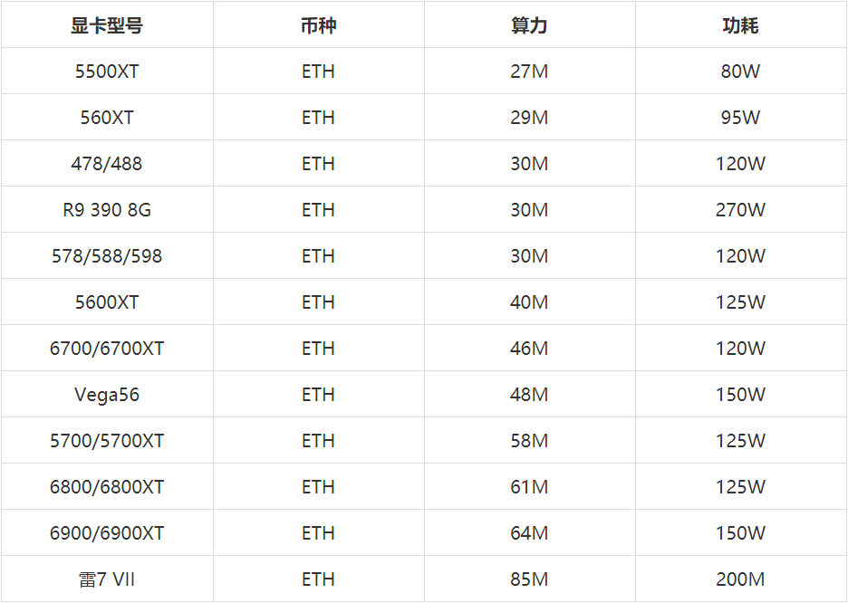Click the 5500XT model cell

click(107, 72)
